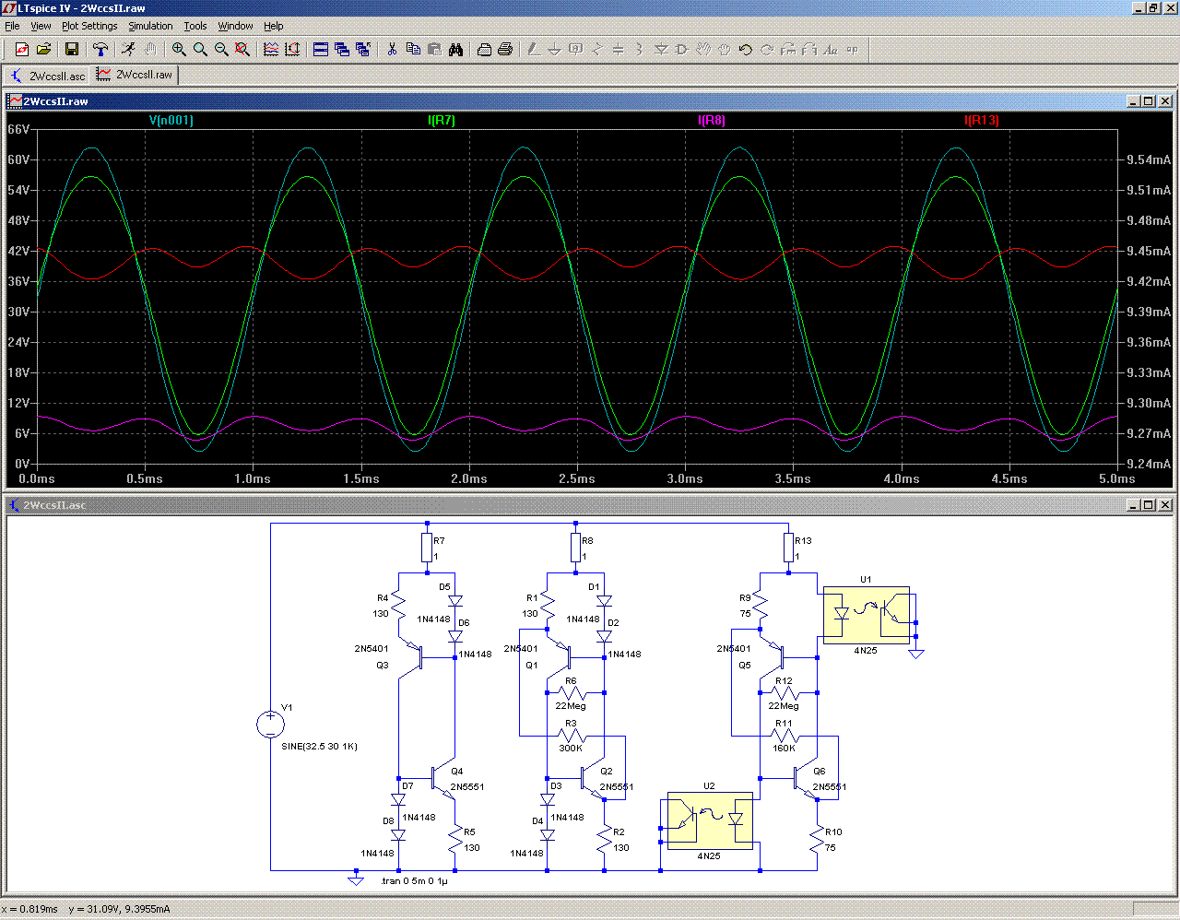The width and height of the screenshot is (1180, 920).
Task: Click the Pick Visible Traces icon
Action: click(271, 50)
